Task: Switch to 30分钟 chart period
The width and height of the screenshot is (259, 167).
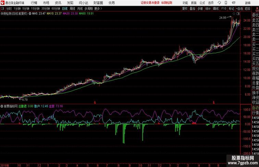Action: (46, 9)
